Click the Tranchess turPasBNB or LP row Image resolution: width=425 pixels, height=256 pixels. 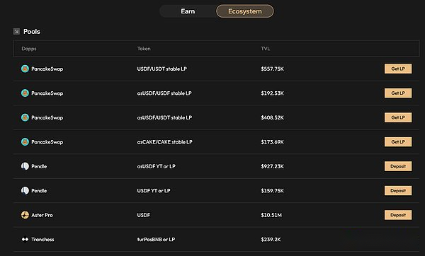[x=216, y=239]
